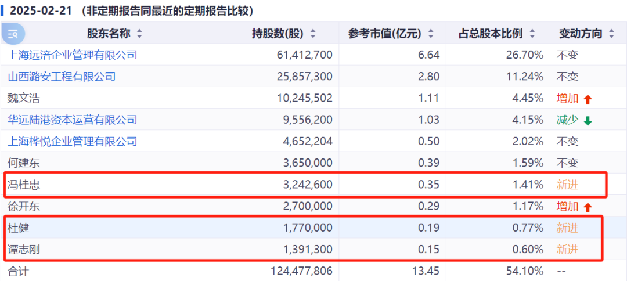Click shares value 4,652,204
This screenshot has width=627, height=281.
click(x=307, y=141)
